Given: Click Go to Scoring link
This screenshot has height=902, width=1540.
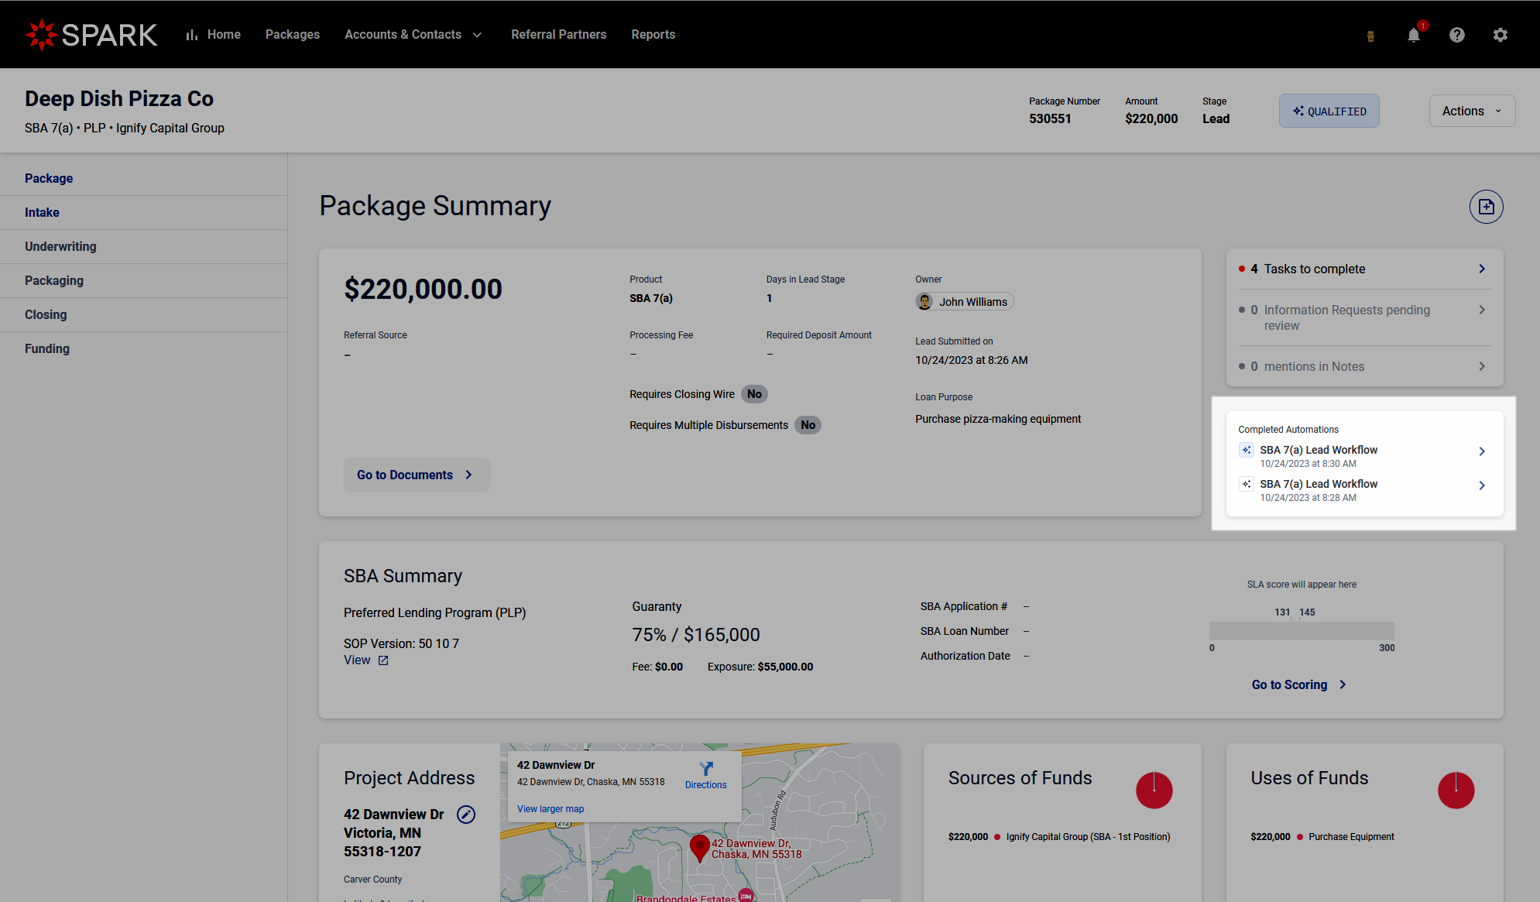Looking at the screenshot, I should point(1299,684).
